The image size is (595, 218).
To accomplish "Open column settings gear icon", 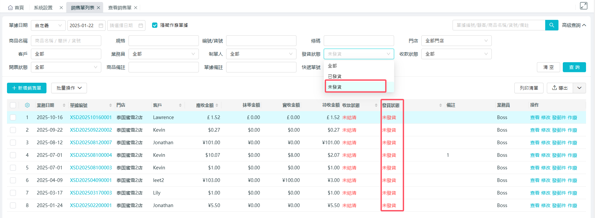I will 27,105.
